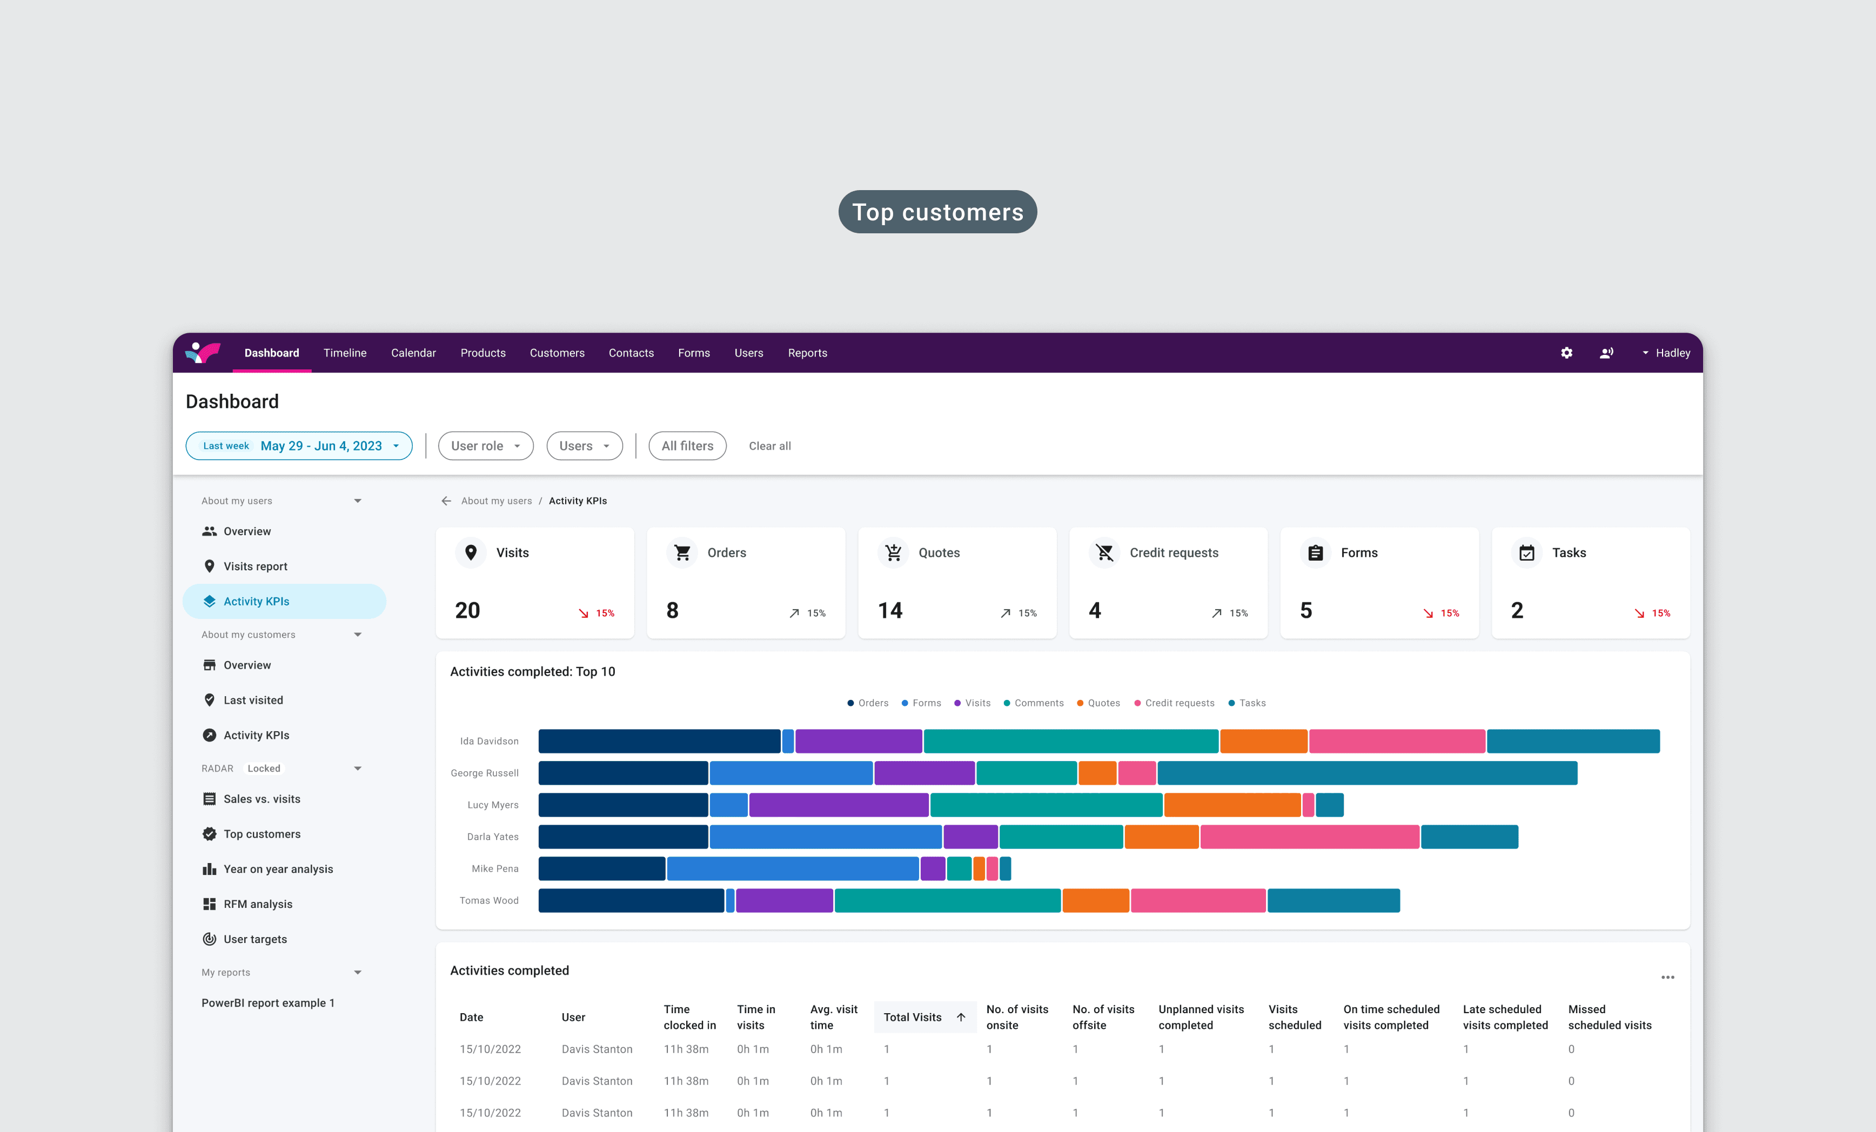
Task: Collapse the RADAR sidebar section
Action: pyautogui.click(x=358, y=769)
